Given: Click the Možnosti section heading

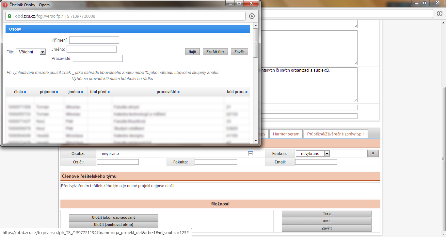Looking at the screenshot, I should coord(220,204).
